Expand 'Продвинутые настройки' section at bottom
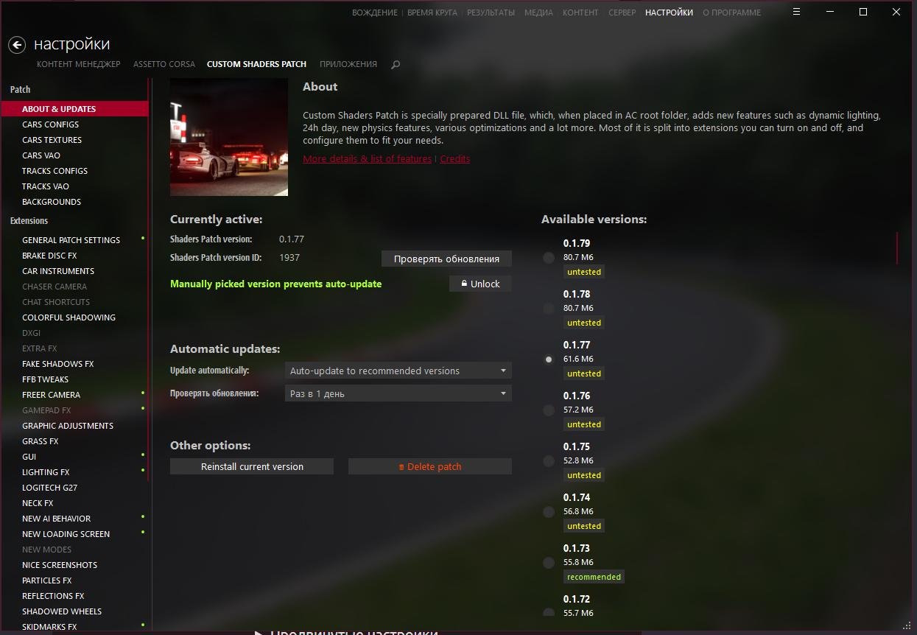917x635 pixels. coord(346,632)
